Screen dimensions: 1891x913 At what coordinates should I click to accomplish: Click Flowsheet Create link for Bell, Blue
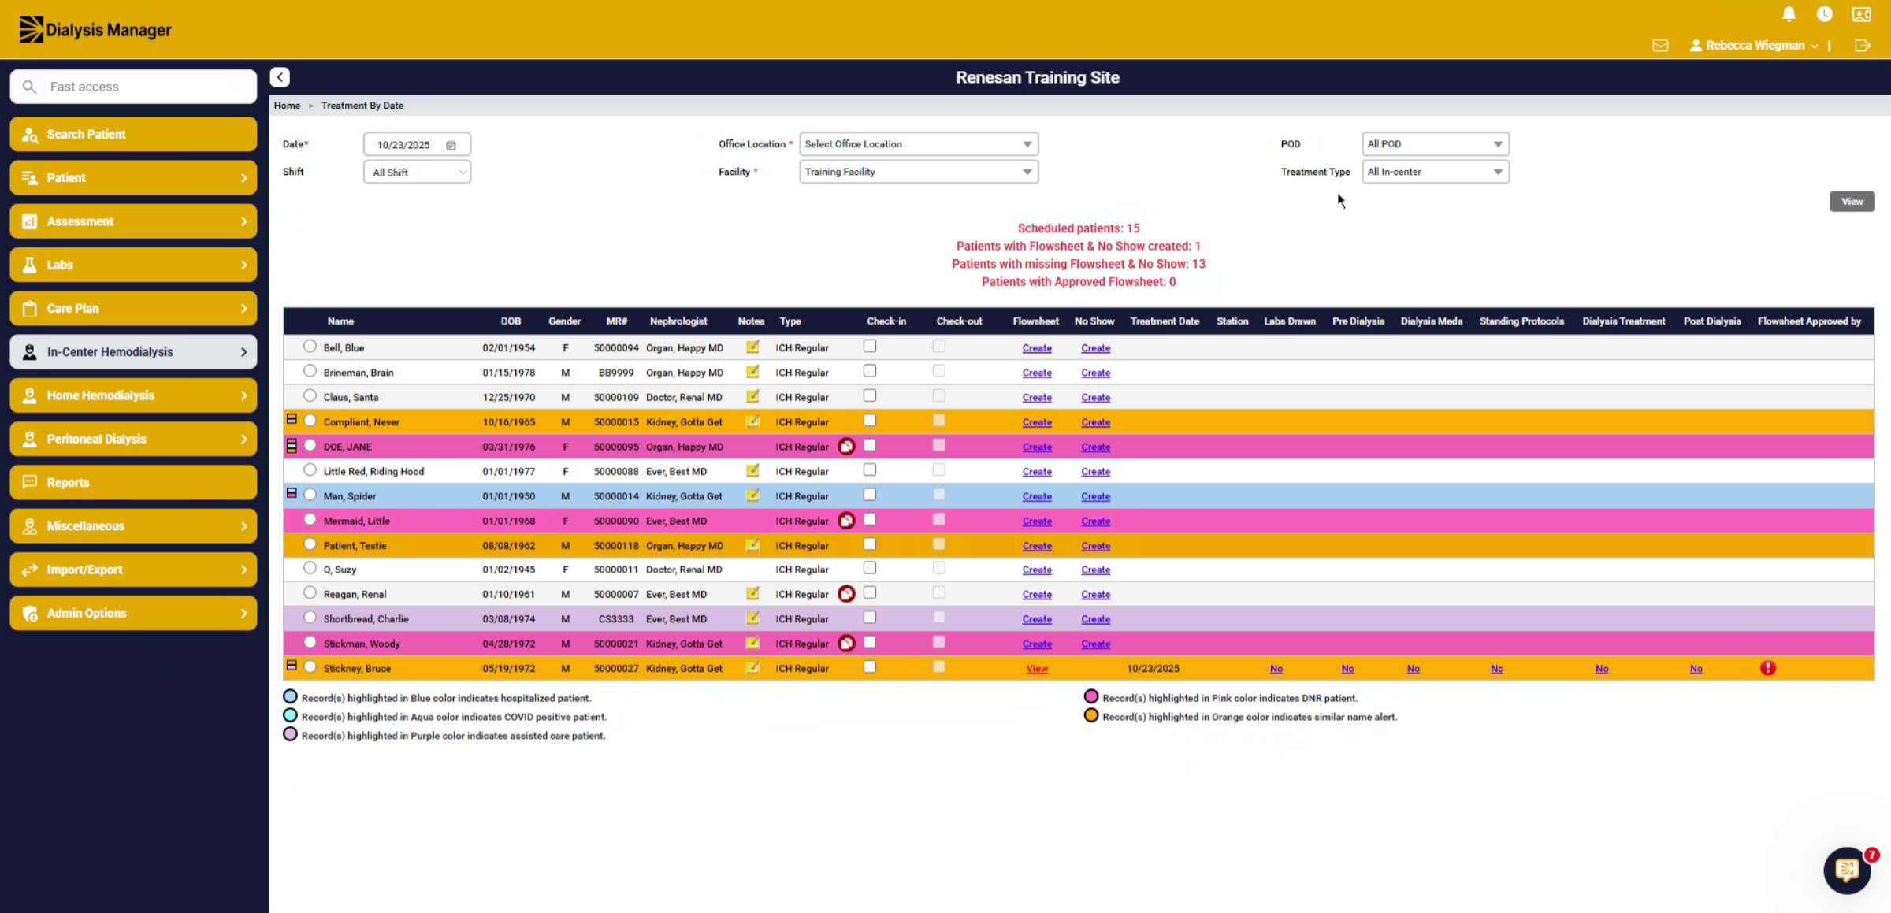click(x=1037, y=348)
